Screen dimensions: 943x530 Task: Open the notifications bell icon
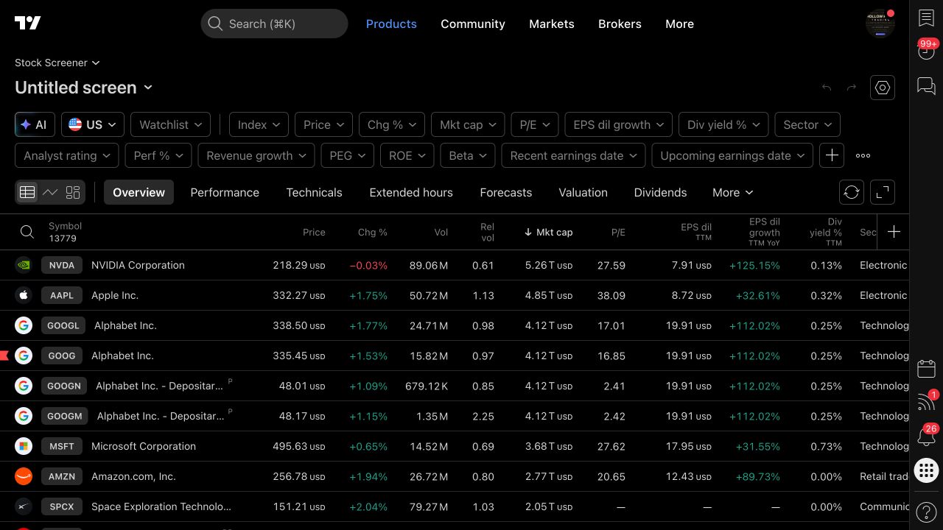click(926, 437)
